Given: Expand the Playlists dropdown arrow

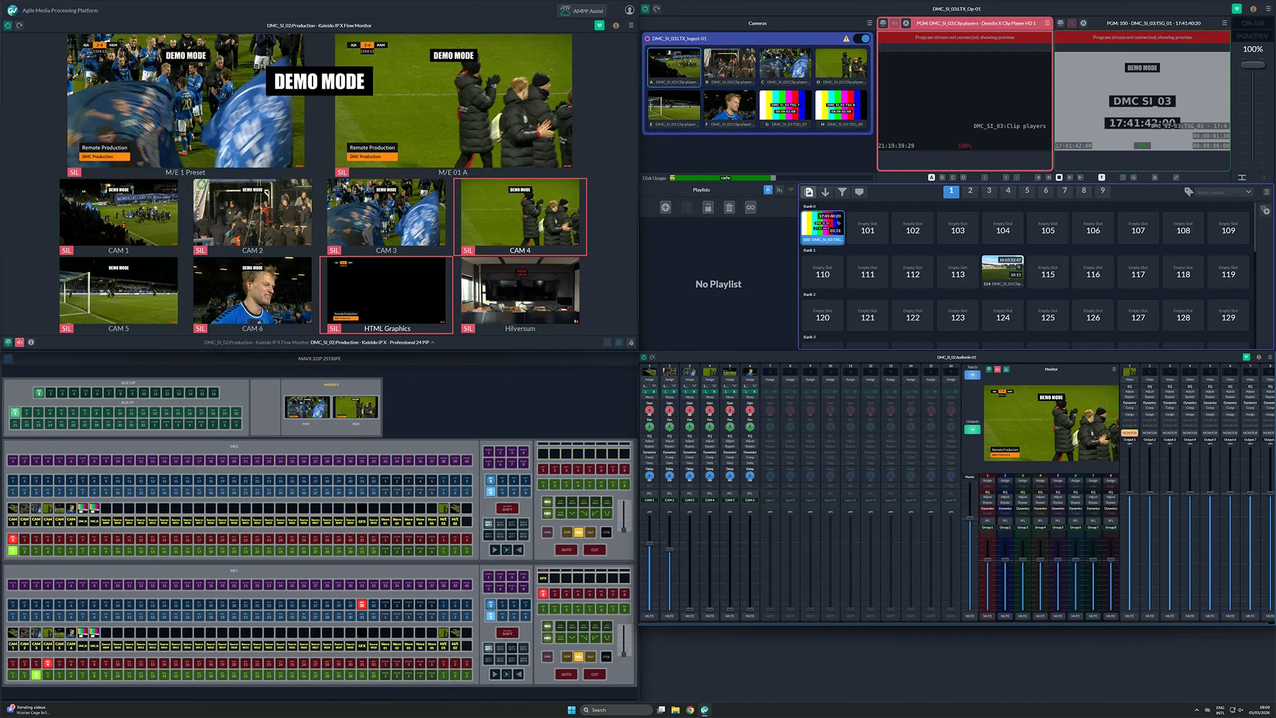Looking at the screenshot, I should 791,190.
